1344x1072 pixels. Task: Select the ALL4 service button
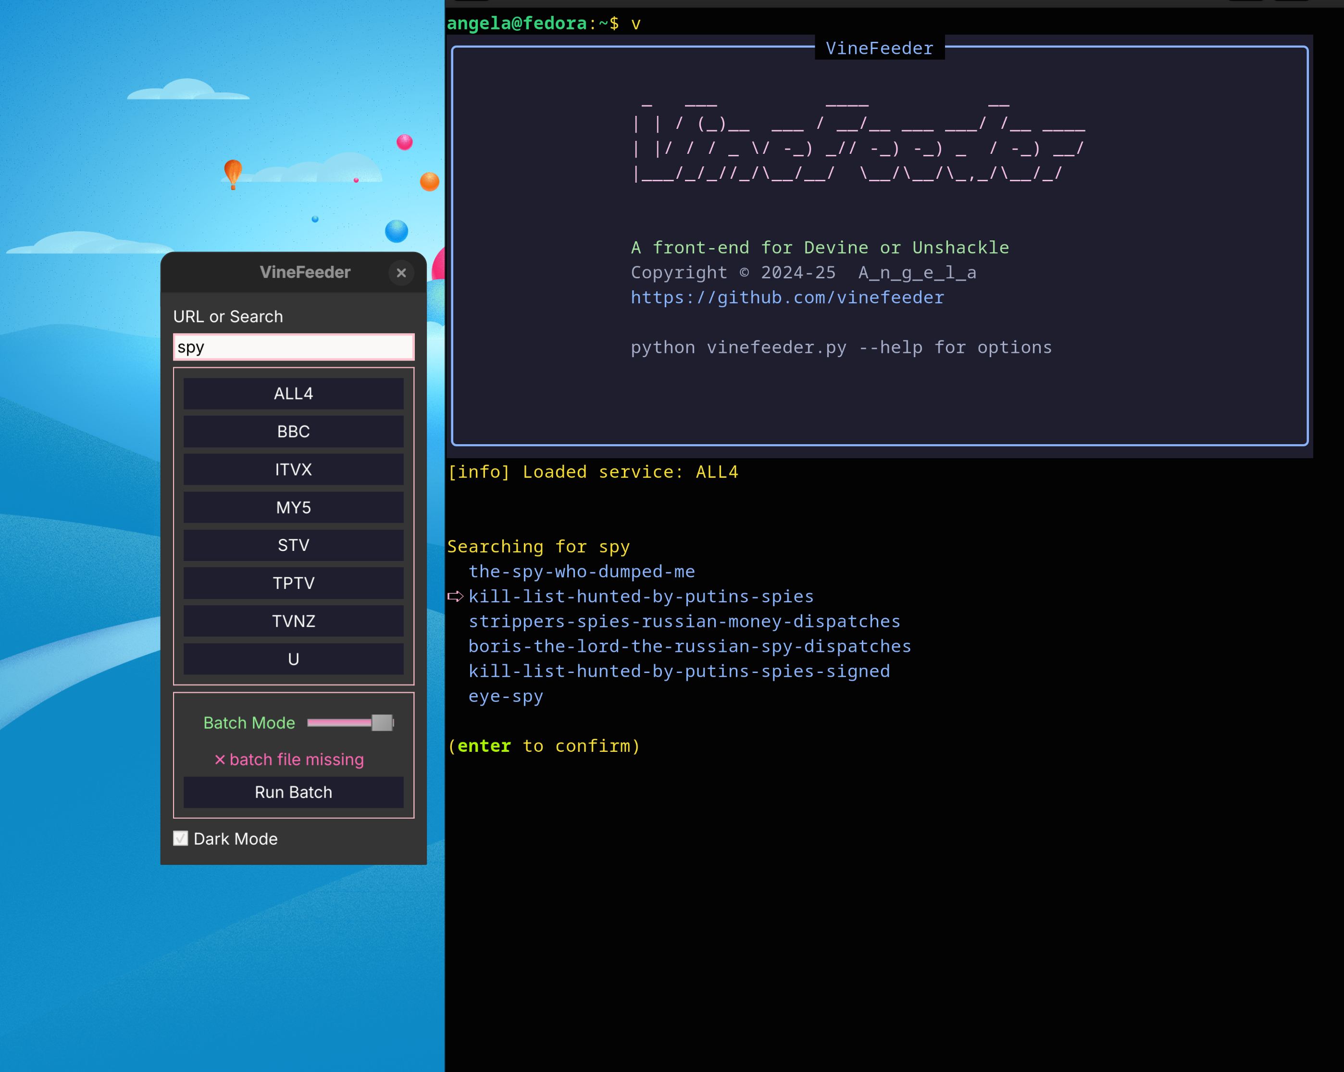click(293, 393)
